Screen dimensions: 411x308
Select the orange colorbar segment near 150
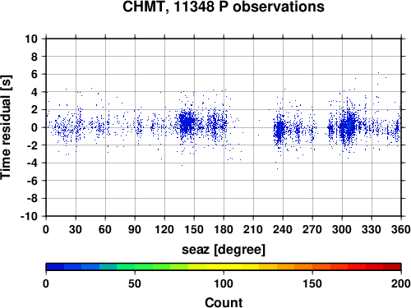point(303,267)
